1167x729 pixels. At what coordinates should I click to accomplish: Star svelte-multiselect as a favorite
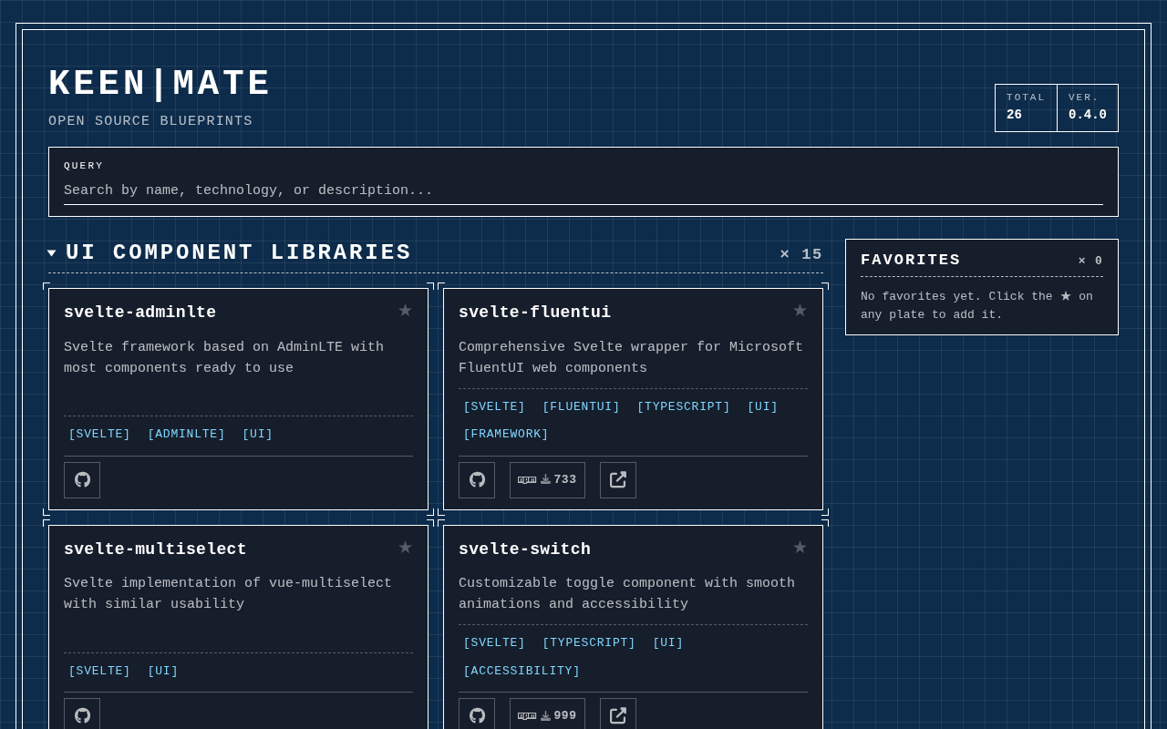[405, 548]
